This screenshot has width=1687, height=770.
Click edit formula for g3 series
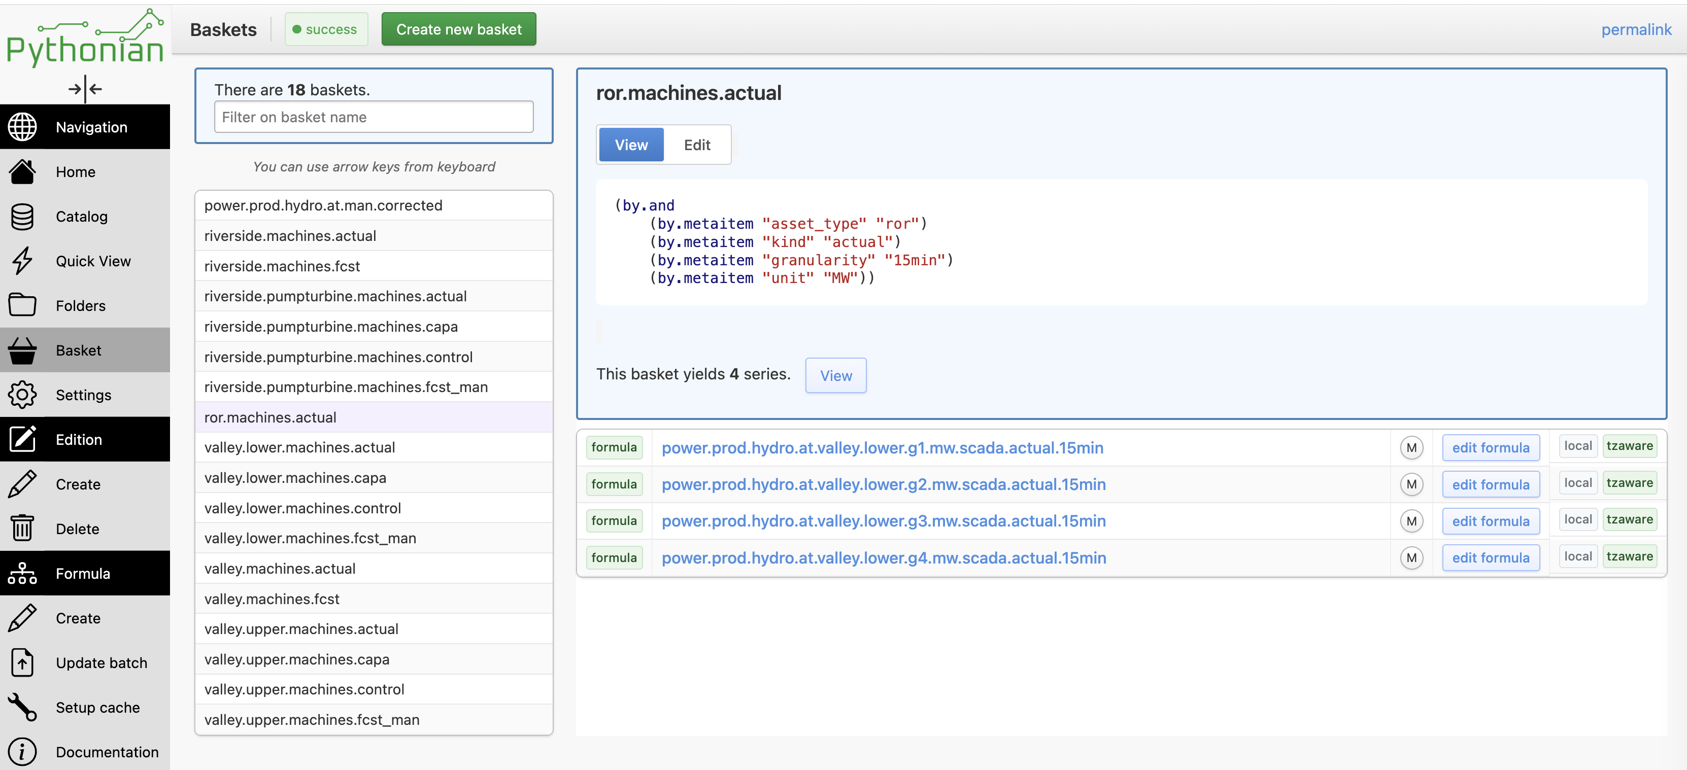1491,521
